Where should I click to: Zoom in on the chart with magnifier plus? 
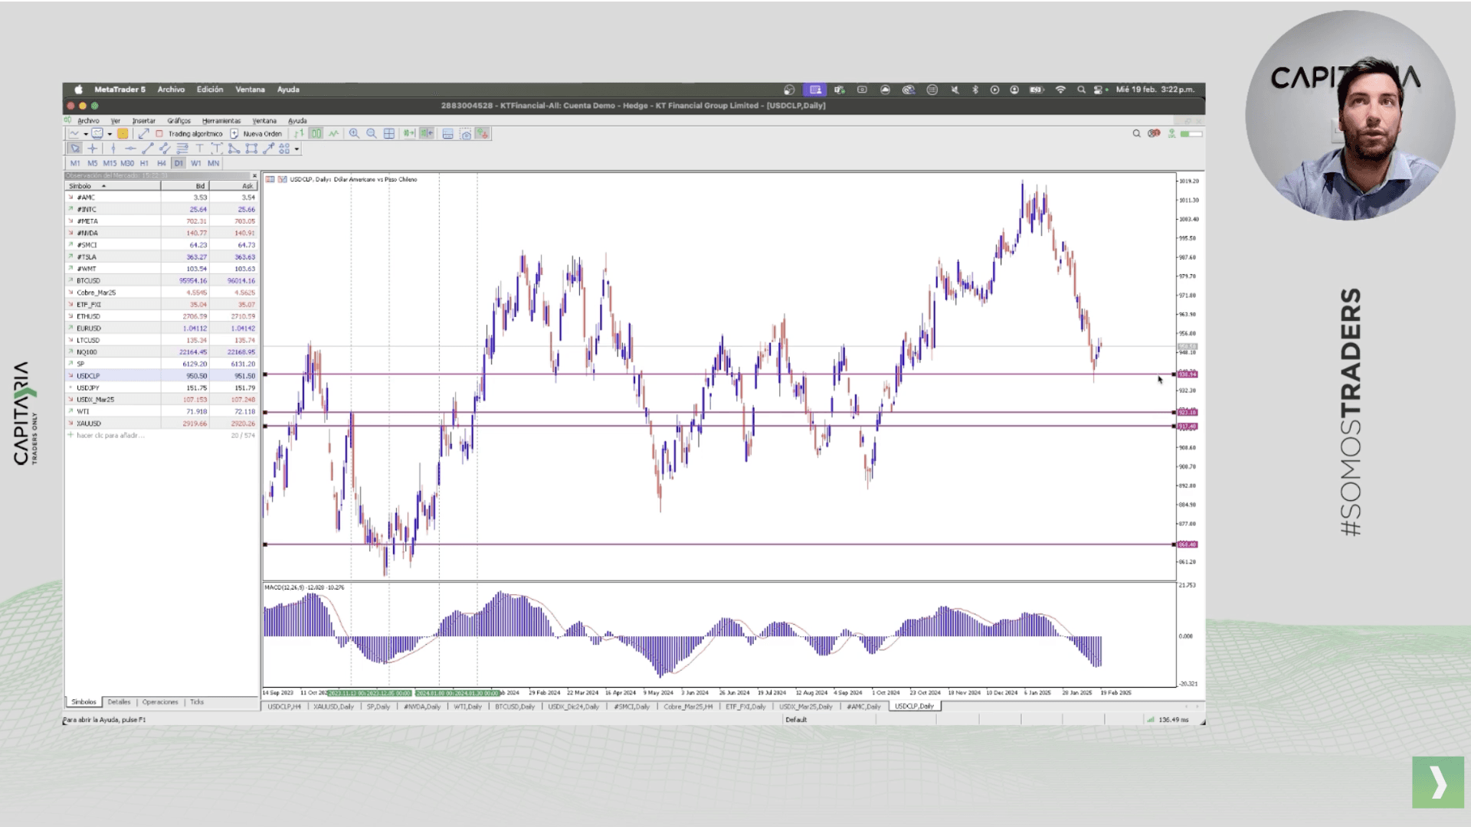354,133
